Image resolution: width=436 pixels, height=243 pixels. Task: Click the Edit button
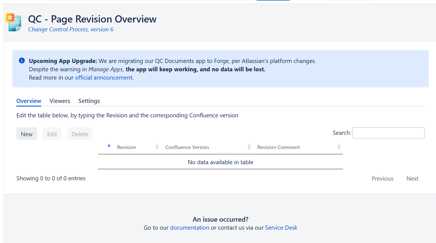pos(52,134)
